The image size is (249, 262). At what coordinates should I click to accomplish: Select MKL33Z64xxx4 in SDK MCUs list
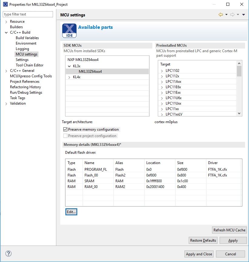pos(90,72)
